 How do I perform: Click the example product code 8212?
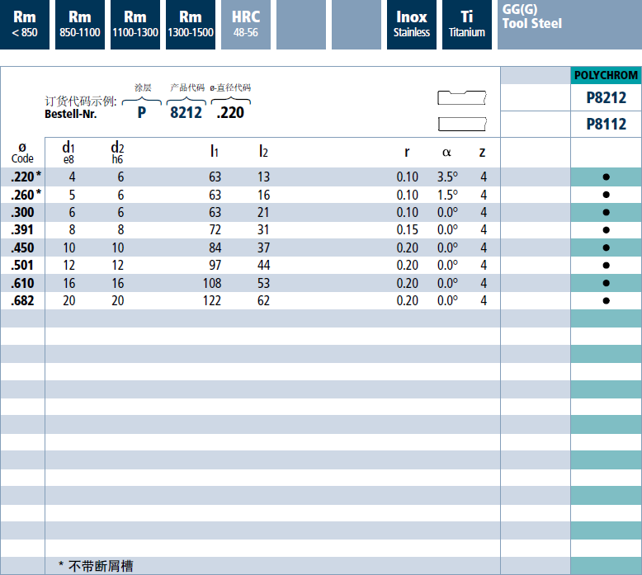(186, 112)
